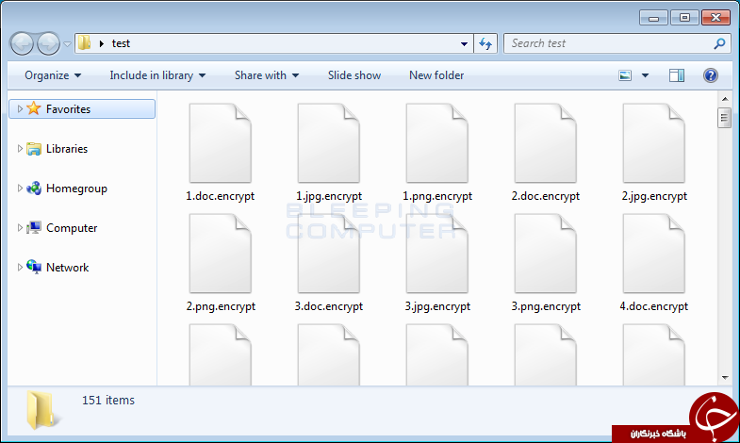Click the magnifier search icon
This screenshot has width=740, height=443.
tap(719, 44)
